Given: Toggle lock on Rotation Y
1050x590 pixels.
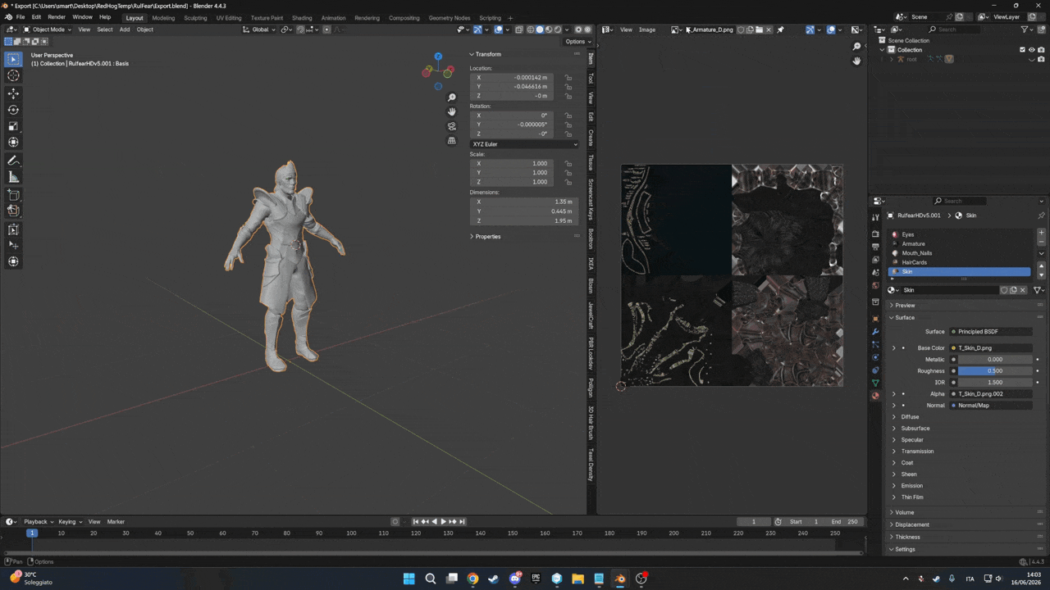Looking at the screenshot, I should 568,125.
